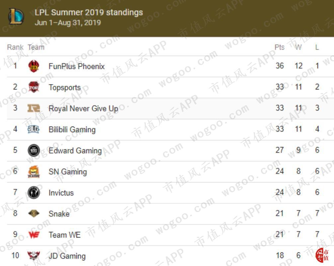The image size is (334, 266).
Task: Click the Edward Gaming team logo
Action: (34, 150)
